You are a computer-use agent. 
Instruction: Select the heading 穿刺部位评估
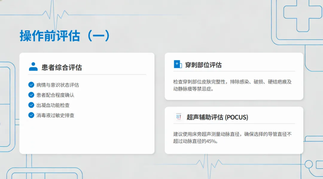pyautogui.click(x=203, y=65)
